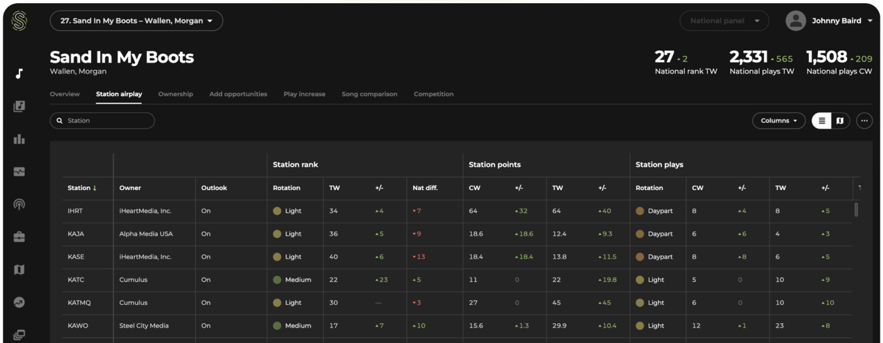
Task: Select the KATC station row
Action: pyautogui.click(x=457, y=280)
